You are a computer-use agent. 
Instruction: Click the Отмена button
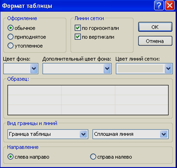(x=155, y=41)
